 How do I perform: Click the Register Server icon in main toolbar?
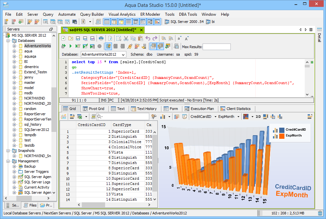click(6, 22)
